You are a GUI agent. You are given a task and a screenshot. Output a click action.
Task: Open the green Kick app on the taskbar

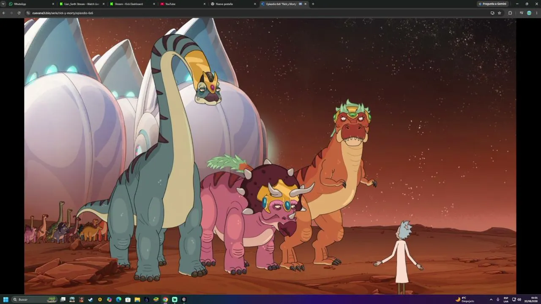(175, 299)
